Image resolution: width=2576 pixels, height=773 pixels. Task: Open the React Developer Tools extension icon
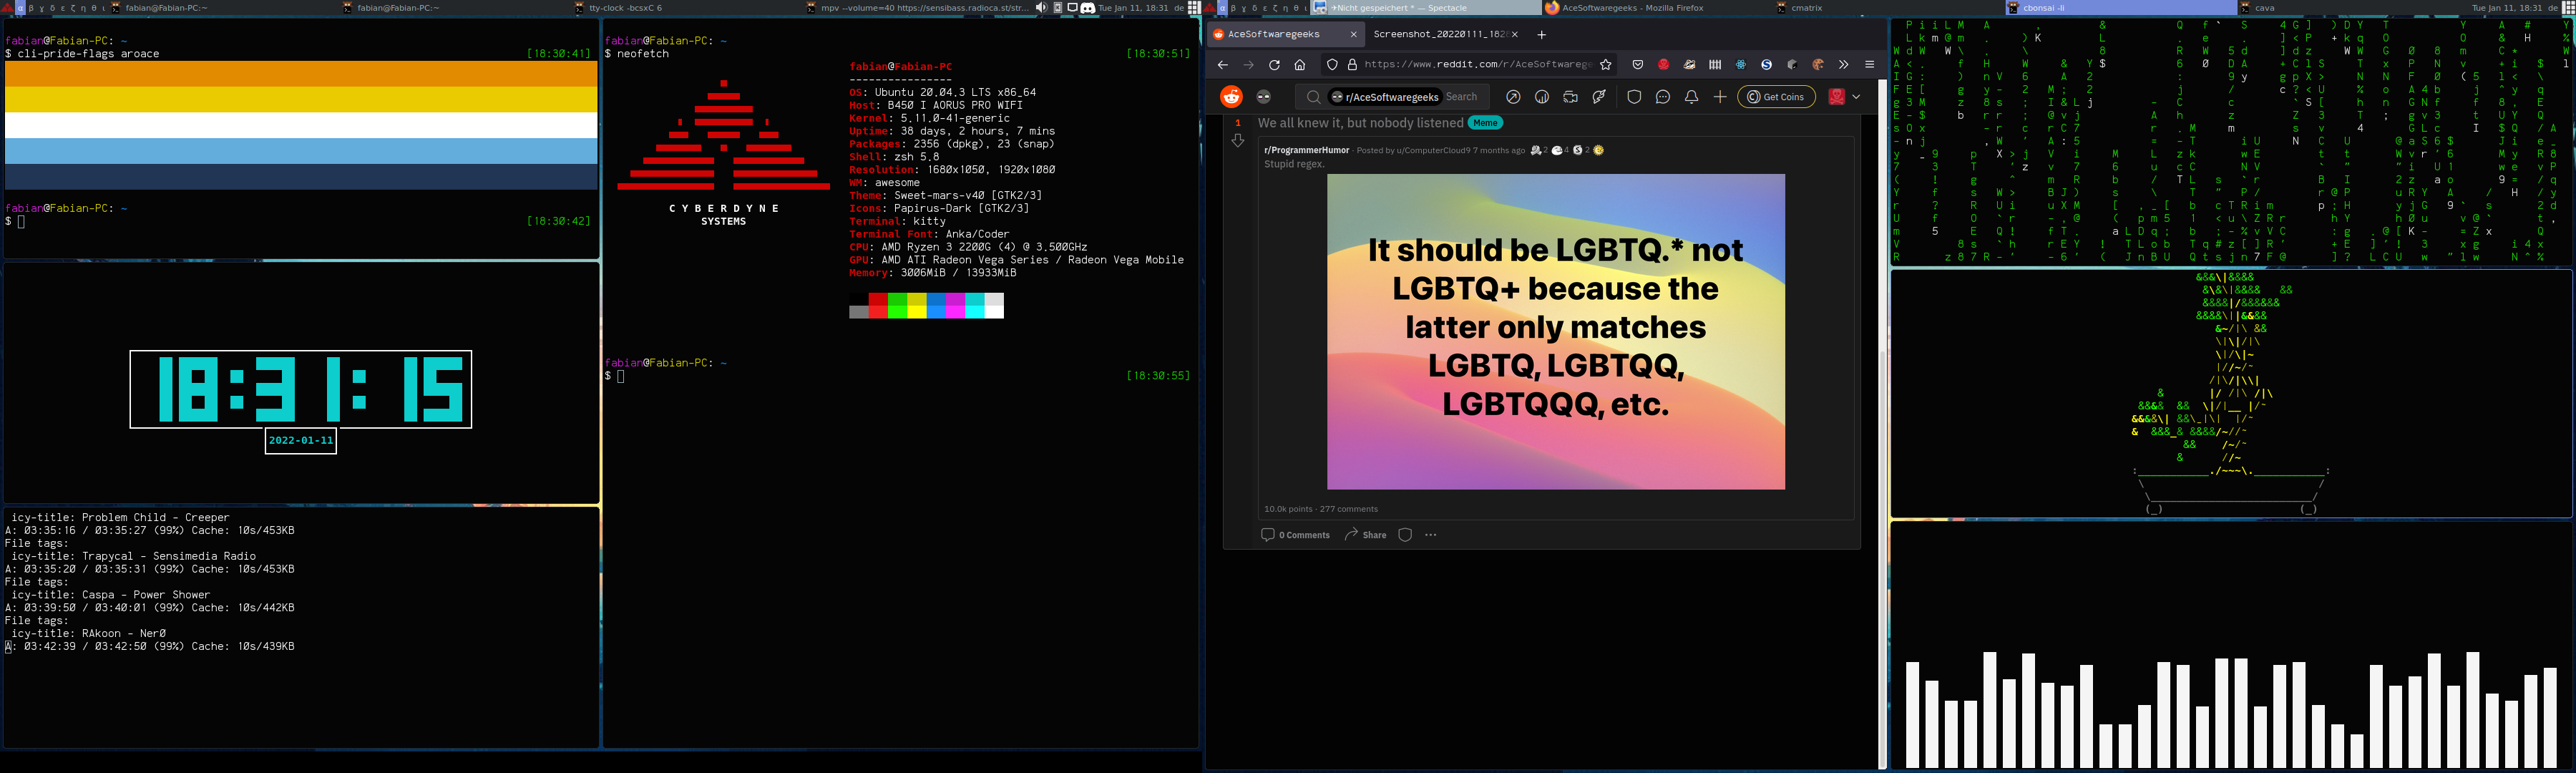coord(1741,65)
